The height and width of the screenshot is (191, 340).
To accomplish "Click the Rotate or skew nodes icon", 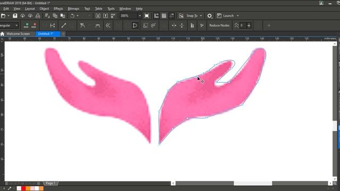I will coord(154,25).
